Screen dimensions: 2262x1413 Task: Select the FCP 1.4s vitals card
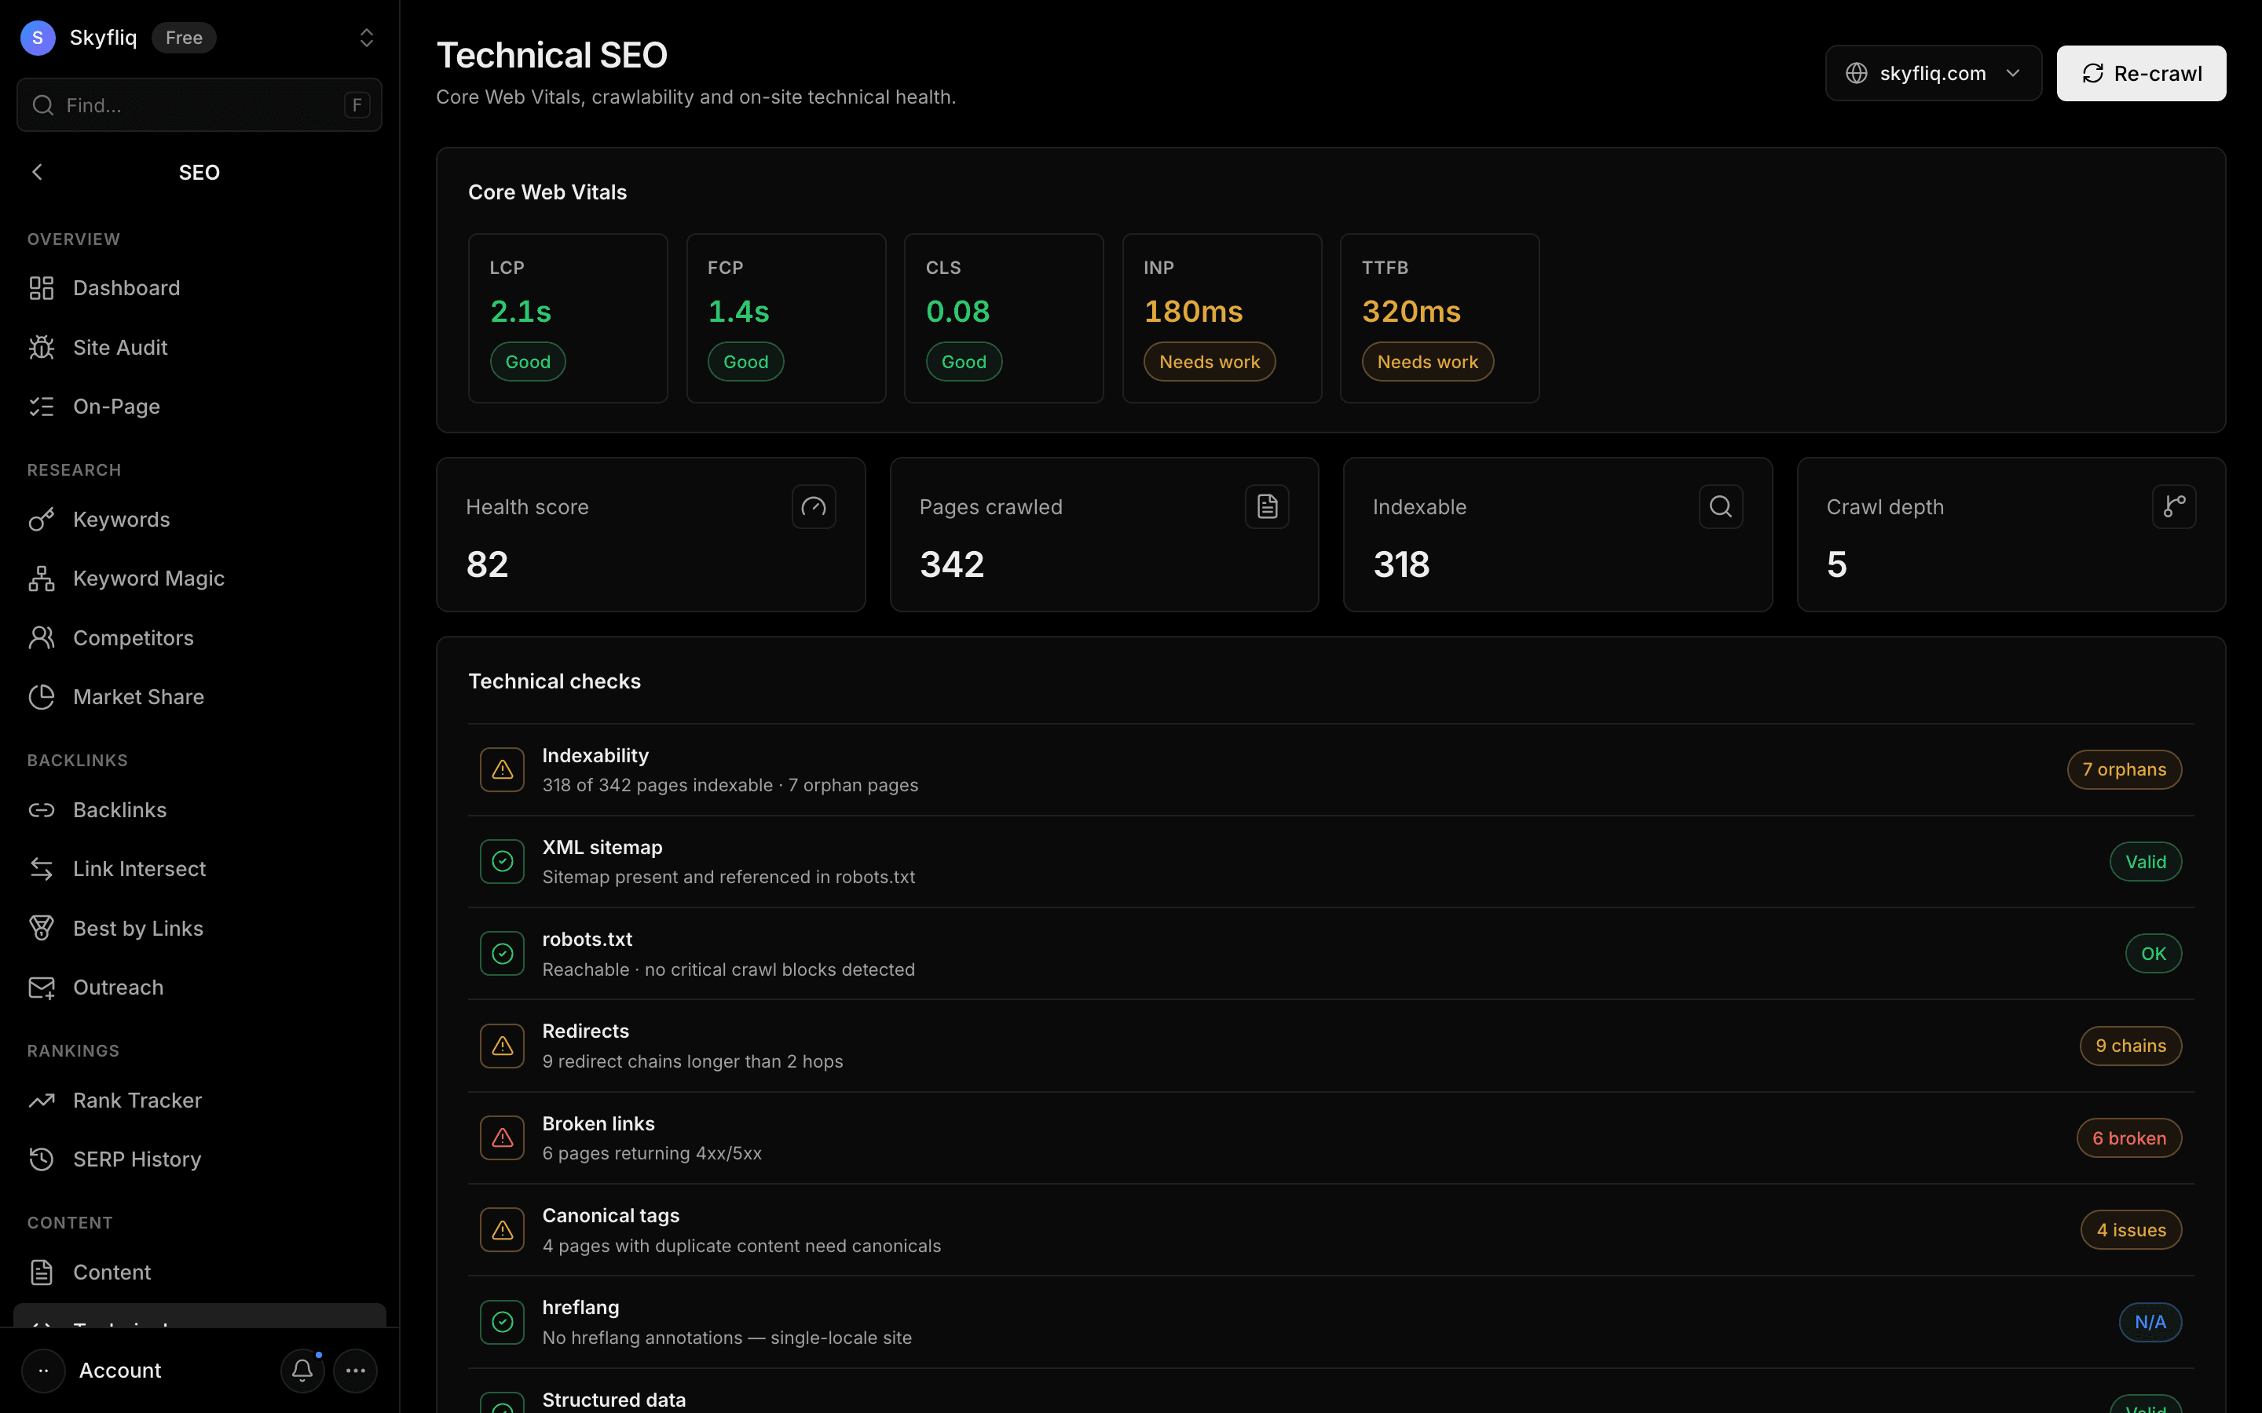click(785, 319)
